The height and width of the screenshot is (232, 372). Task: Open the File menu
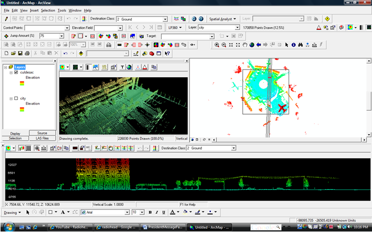coord(6,10)
